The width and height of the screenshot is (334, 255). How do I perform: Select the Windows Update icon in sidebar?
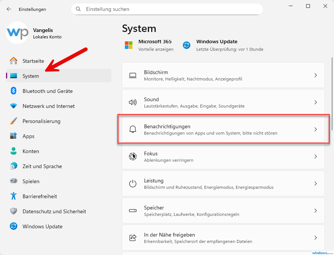pyautogui.click(x=14, y=226)
